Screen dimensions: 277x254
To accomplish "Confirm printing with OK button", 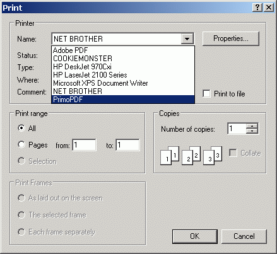I will [195, 236].
